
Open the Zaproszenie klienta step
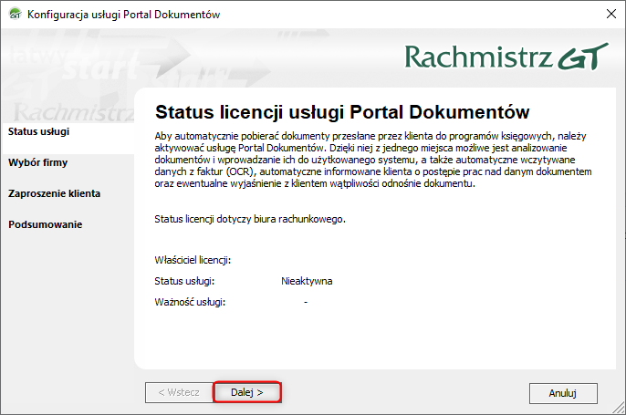[x=55, y=193]
